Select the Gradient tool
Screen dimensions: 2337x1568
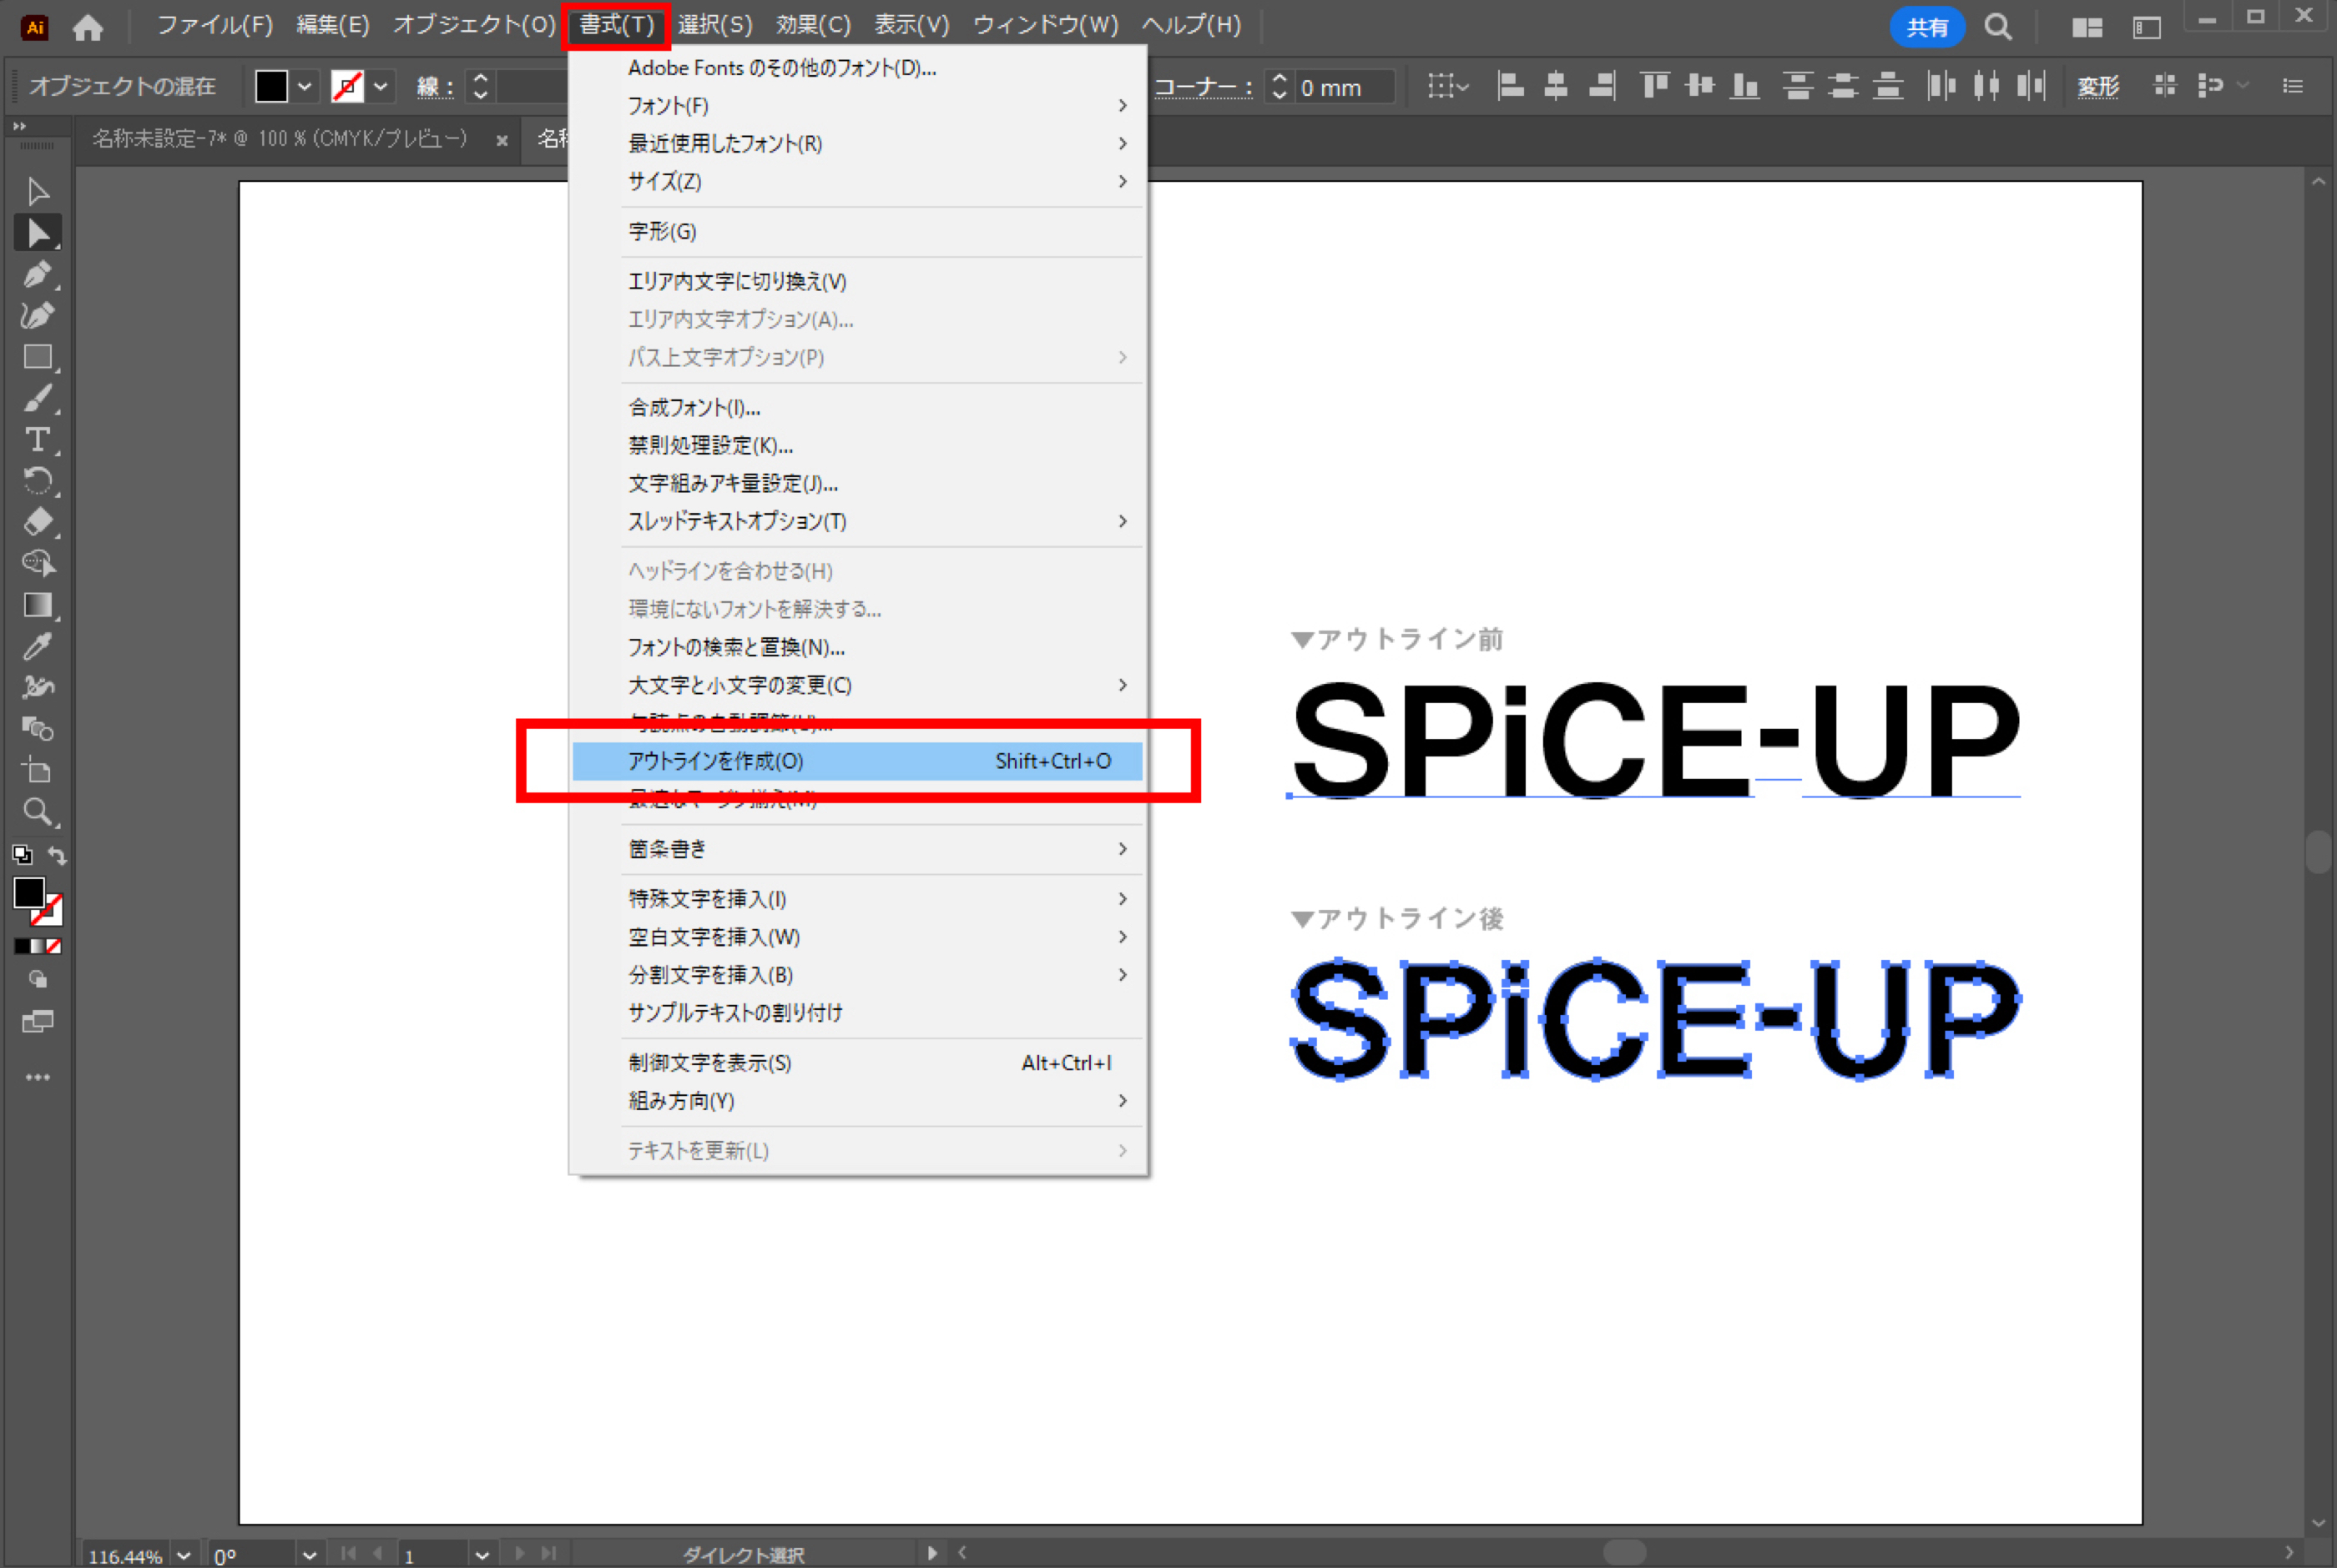[x=38, y=605]
